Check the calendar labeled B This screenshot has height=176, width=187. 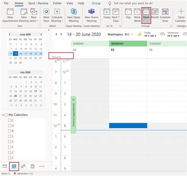pyautogui.click(x=9, y=131)
